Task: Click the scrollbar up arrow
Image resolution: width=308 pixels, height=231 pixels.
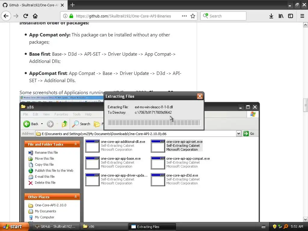Action: coord(306,25)
